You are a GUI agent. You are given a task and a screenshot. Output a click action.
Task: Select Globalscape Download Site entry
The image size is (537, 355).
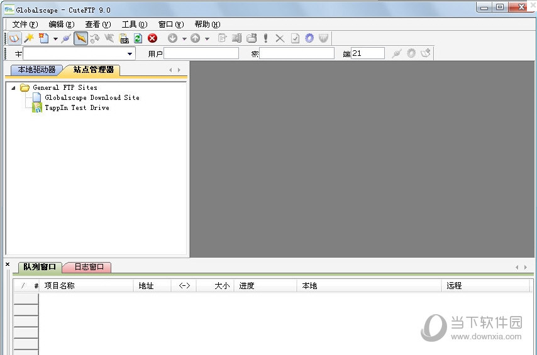tap(92, 98)
